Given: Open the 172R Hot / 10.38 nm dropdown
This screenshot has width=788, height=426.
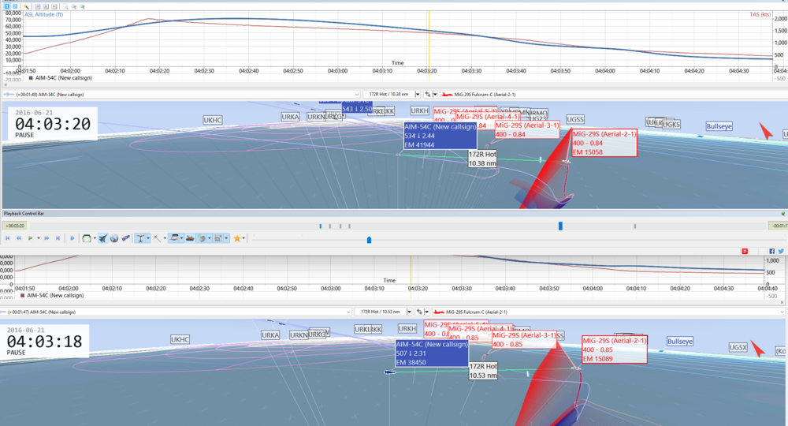Looking at the screenshot, I should [x=418, y=95].
